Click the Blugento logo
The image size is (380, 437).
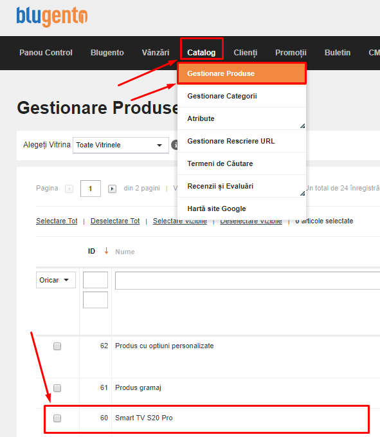pos(52,17)
